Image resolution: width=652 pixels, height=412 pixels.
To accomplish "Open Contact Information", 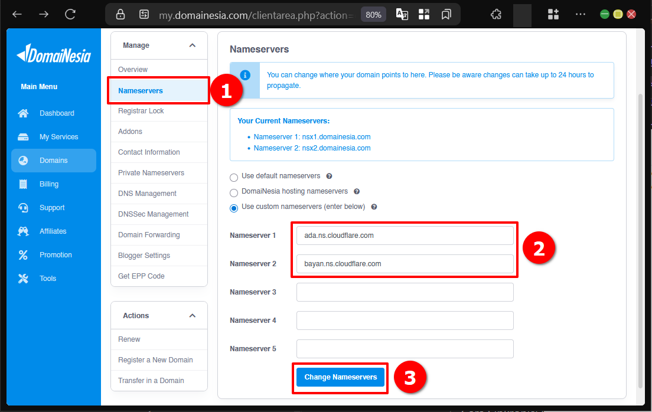I will click(x=159, y=152).
